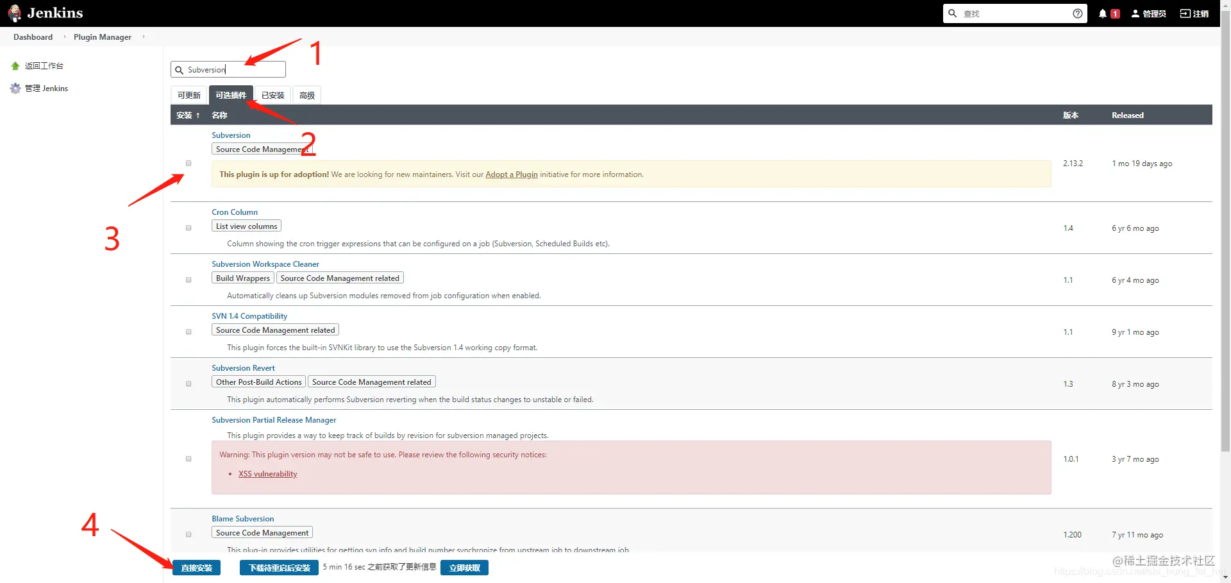This screenshot has width=1231, height=583.
Task: Switch to the 可更新 tab
Action: pyautogui.click(x=189, y=95)
